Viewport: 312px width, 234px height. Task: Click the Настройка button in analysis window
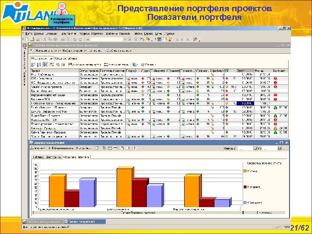click(x=84, y=148)
